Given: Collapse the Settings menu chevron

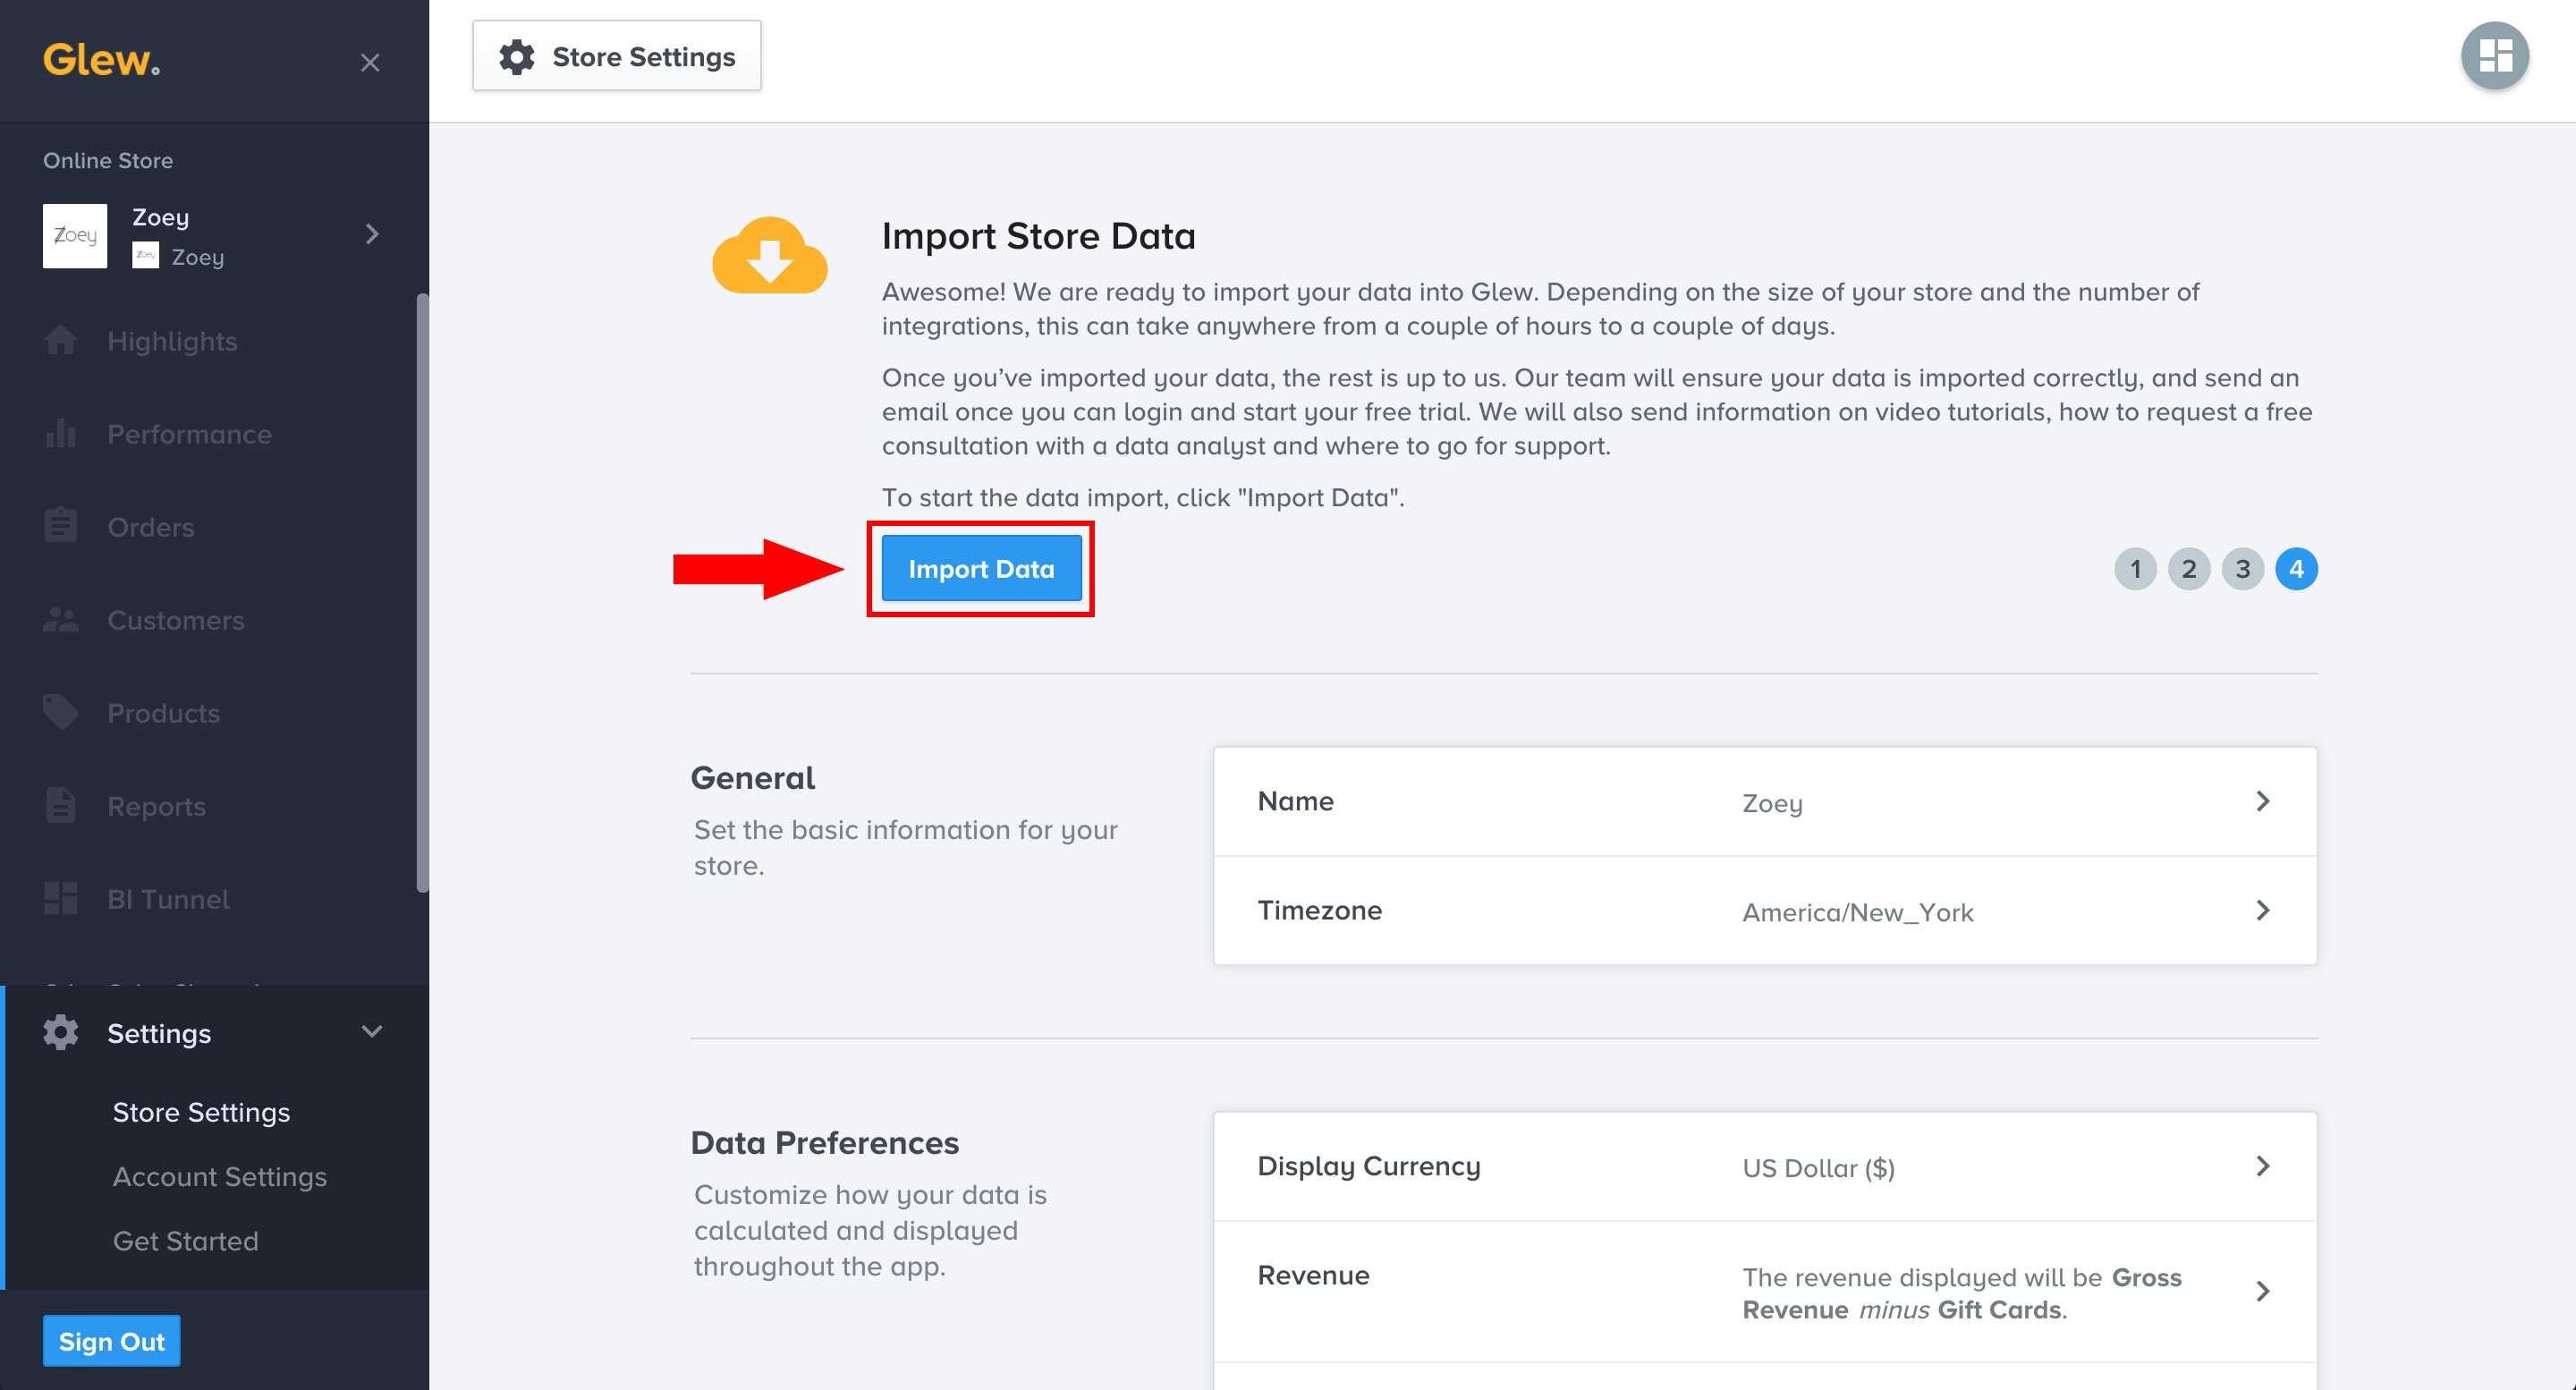Looking at the screenshot, I should click(x=372, y=1032).
